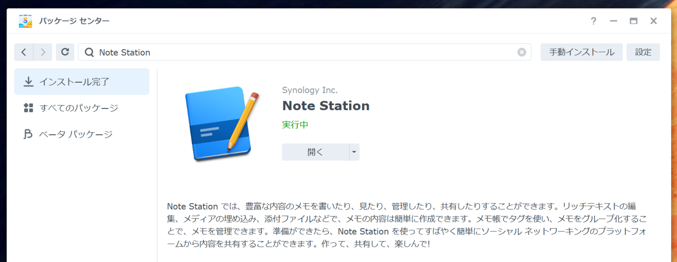Click the 実行中 running status text
Viewport: 677px width, 262px height.
295,125
